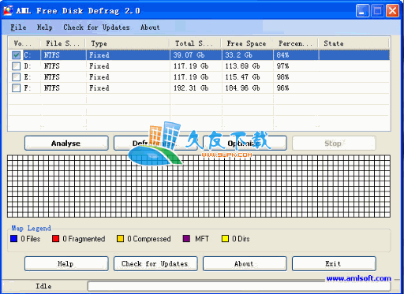Click the bottom Help button

(x=66, y=263)
